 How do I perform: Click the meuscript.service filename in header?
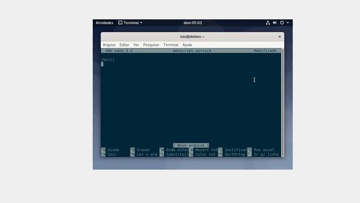point(192,51)
